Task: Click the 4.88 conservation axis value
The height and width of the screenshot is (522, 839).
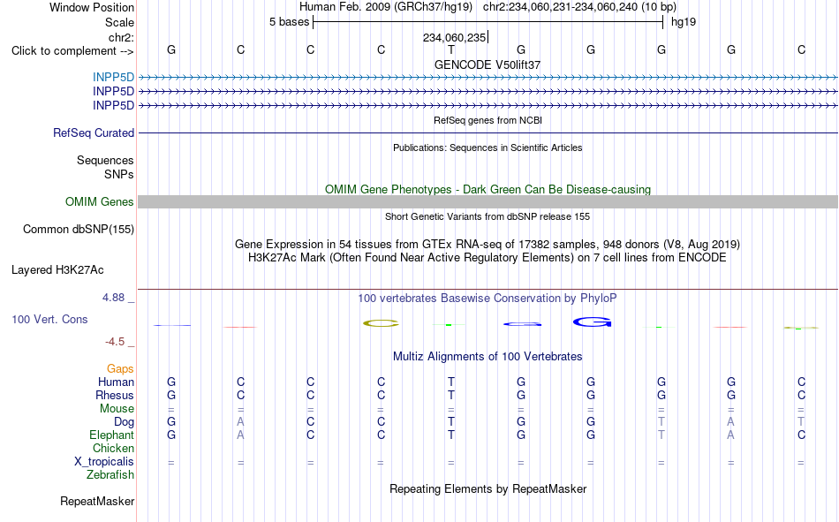Action: (113, 298)
